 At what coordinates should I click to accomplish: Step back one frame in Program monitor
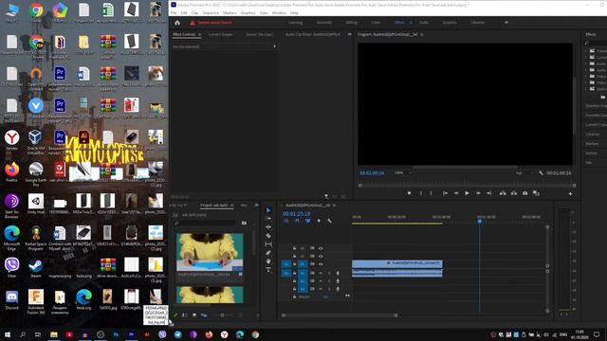point(456,193)
